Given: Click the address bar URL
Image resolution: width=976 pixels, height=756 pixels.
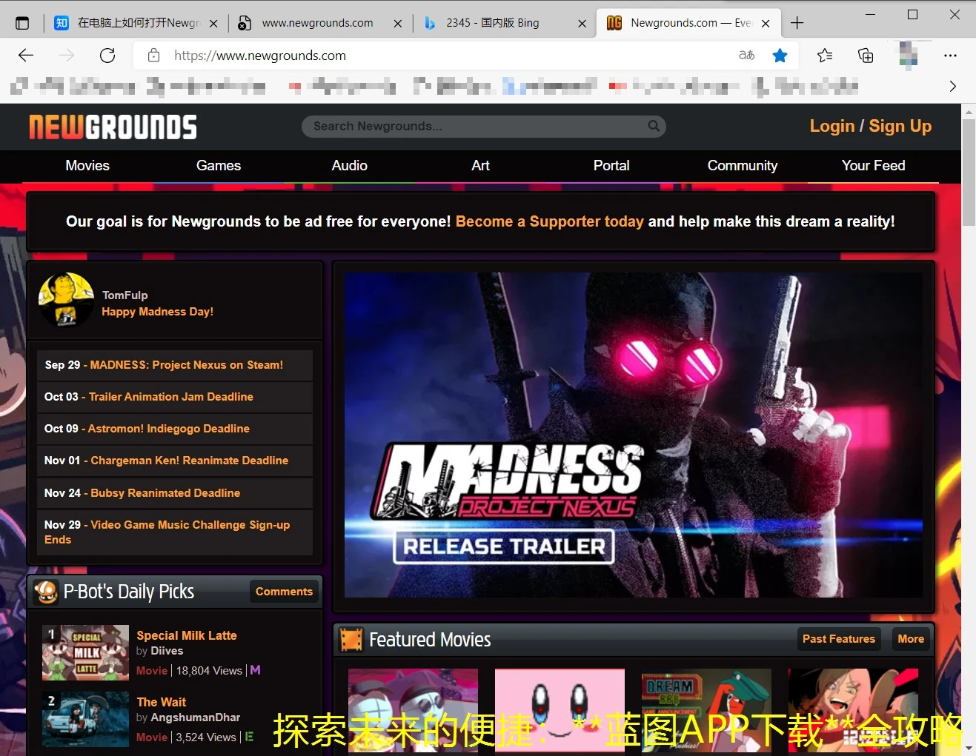Looking at the screenshot, I should (259, 56).
